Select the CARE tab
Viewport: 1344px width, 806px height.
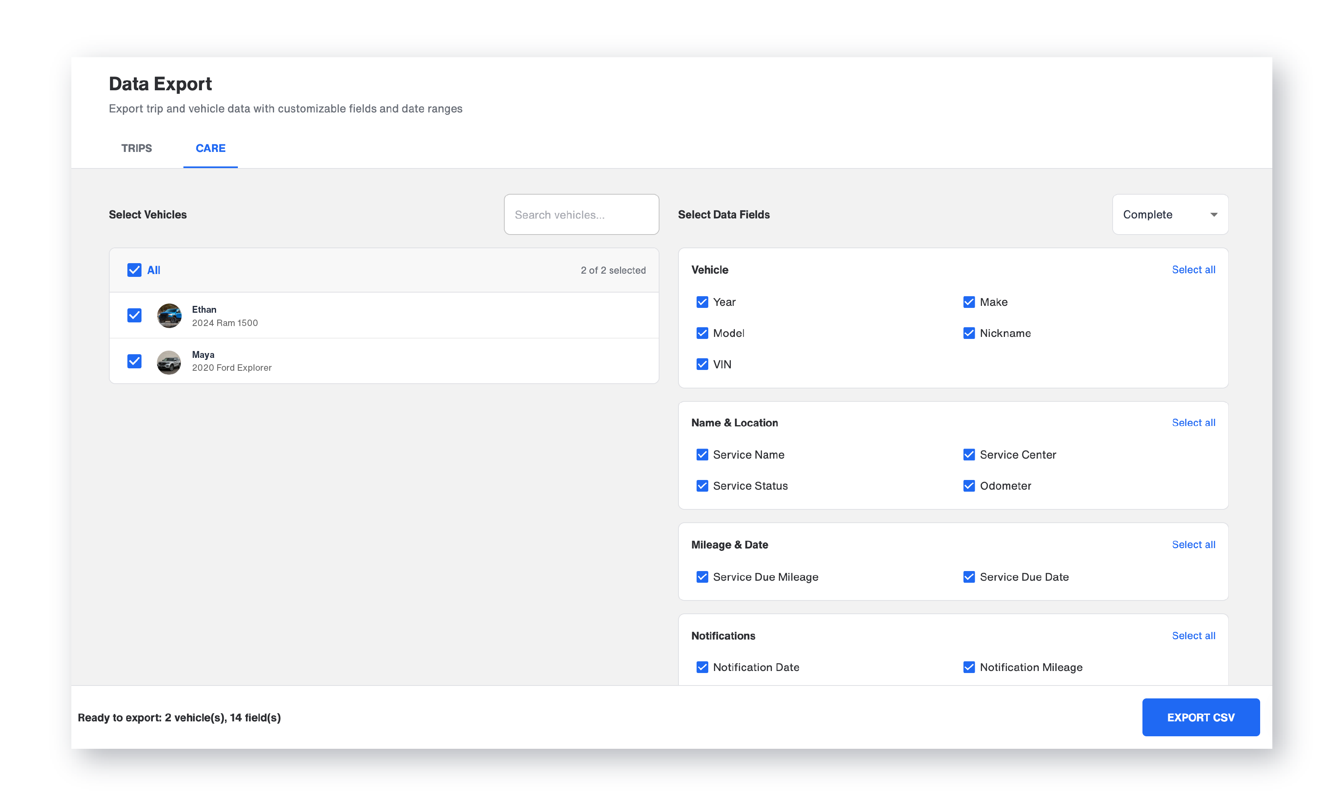click(210, 148)
